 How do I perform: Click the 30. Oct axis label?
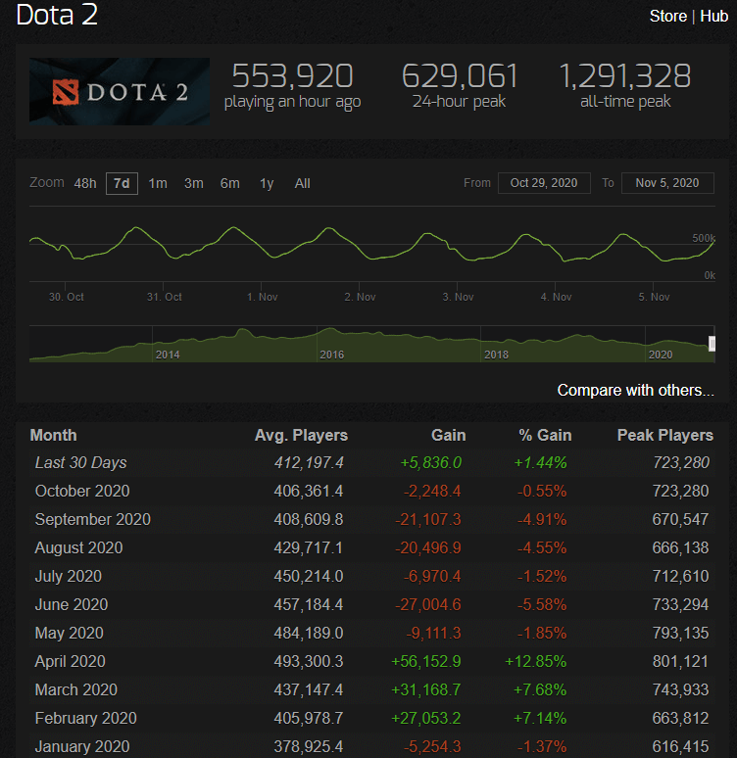(x=67, y=297)
